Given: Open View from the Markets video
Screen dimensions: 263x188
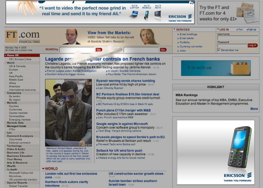Looking at the screenshot, I should pos(109,33).
